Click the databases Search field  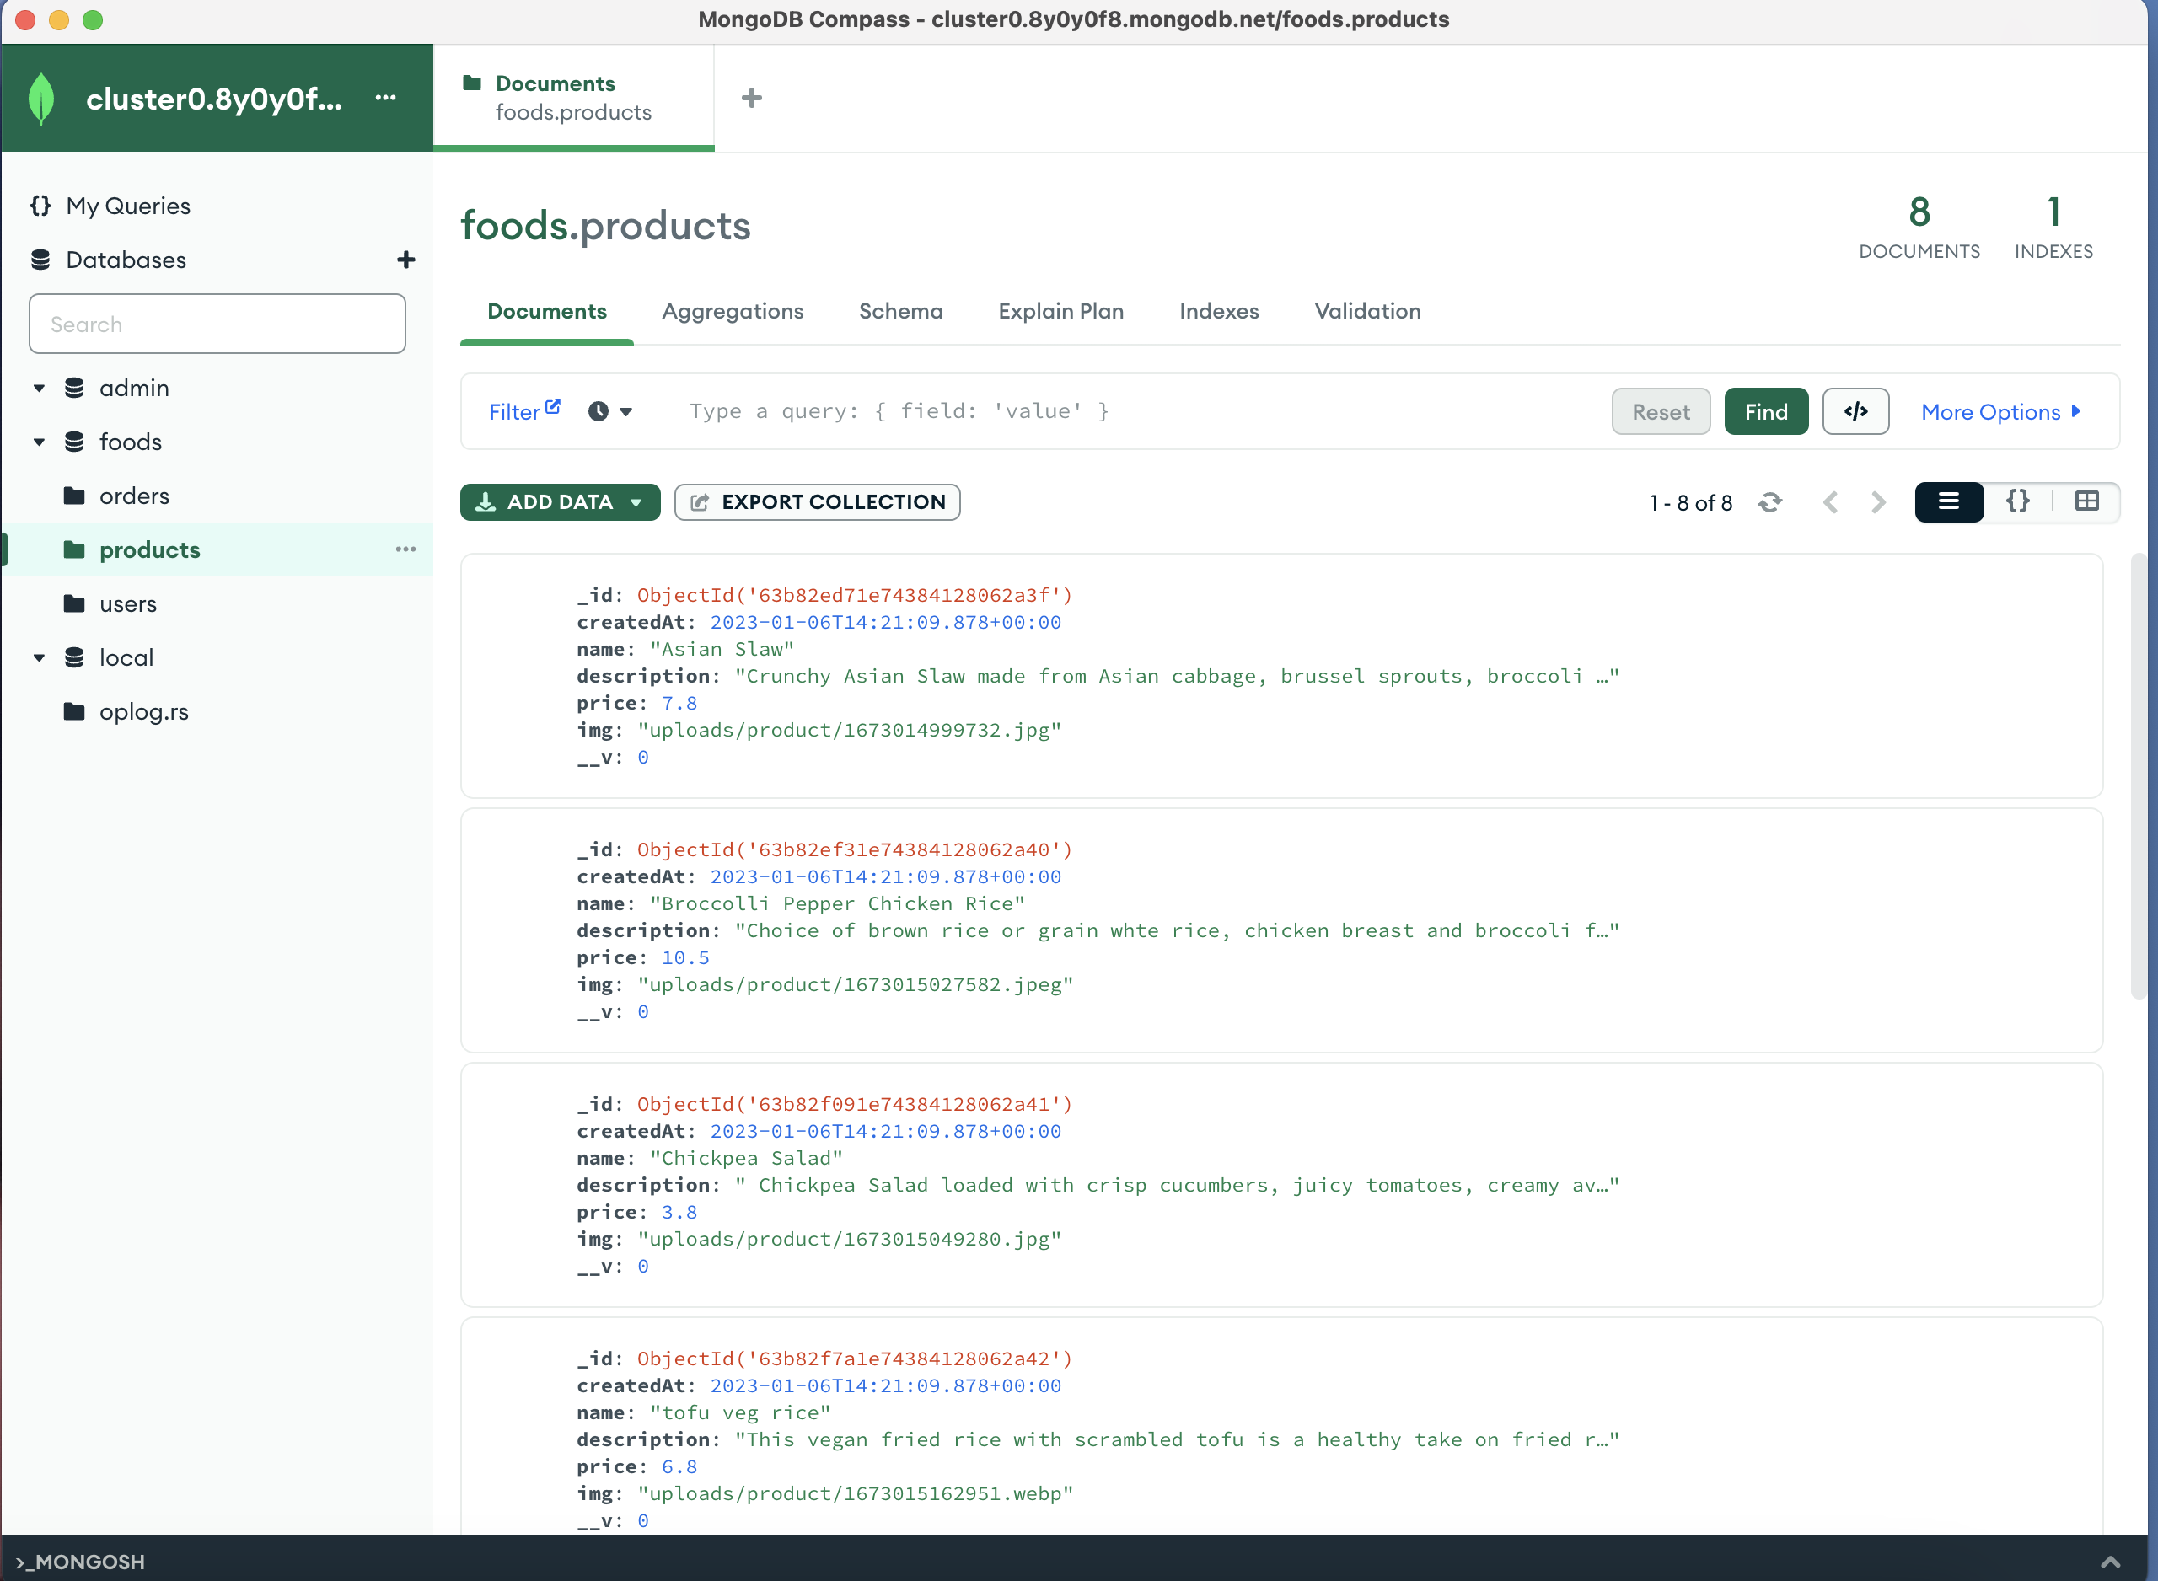pos(217,324)
